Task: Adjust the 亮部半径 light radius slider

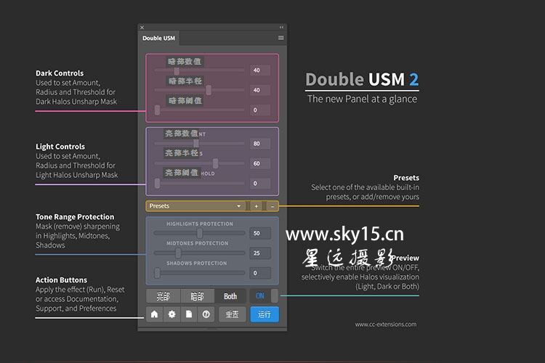Action: (x=200, y=163)
